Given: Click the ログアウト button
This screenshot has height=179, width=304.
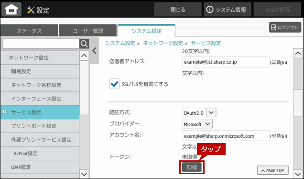Looking at the screenshot, I should tap(285, 27).
